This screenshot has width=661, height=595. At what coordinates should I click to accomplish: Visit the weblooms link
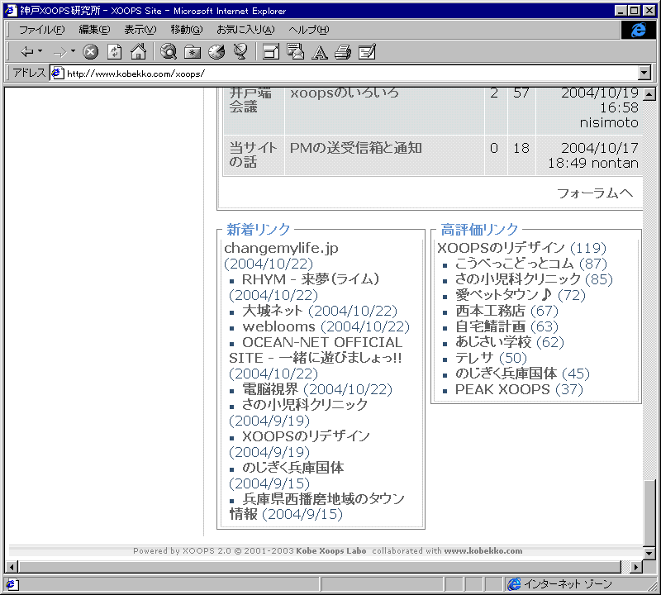tap(278, 326)
